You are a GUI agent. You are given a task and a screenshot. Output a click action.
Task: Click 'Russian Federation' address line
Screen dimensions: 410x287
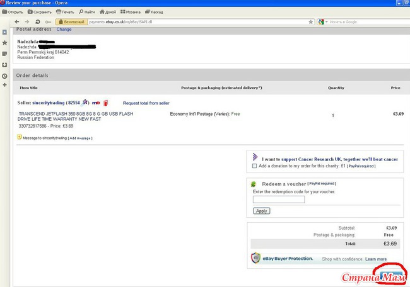pos(35,57)
